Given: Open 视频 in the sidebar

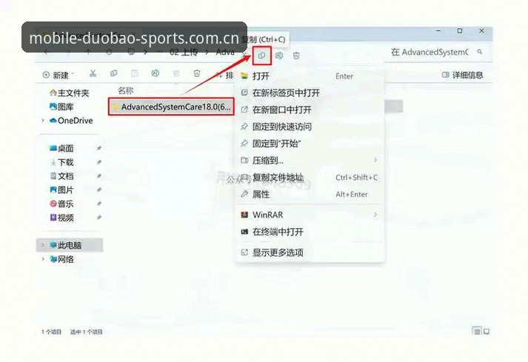Looking at the screenshot, I should [x=61, y=218].
